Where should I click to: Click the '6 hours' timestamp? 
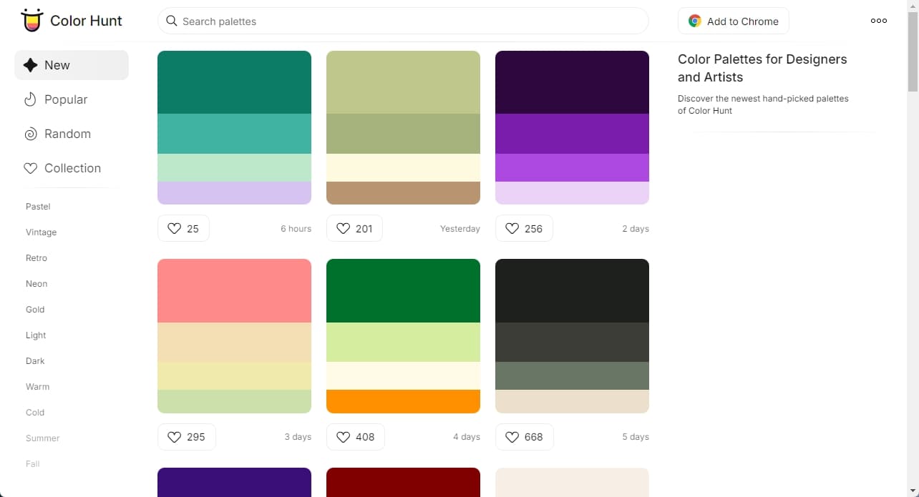click(x=296, y=229)
